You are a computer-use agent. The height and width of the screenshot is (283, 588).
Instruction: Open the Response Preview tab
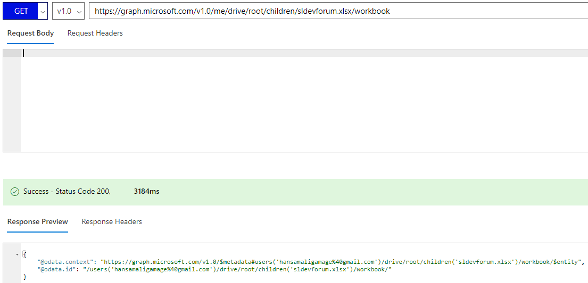(x=37, y=221)
